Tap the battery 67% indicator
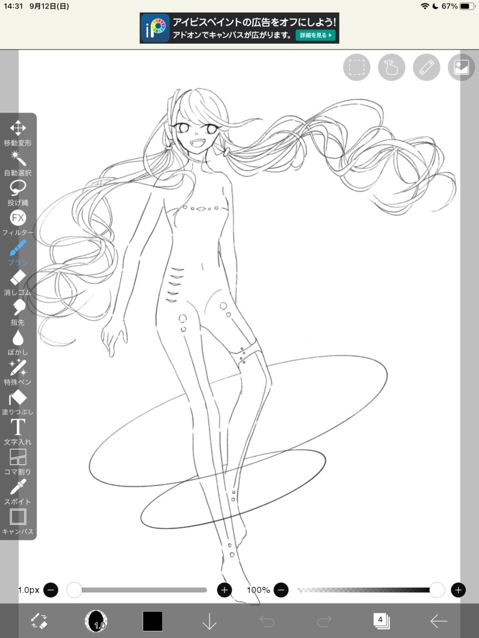Image resolution: width=479 pixels, height=638 pixels. tap(458, 6)
